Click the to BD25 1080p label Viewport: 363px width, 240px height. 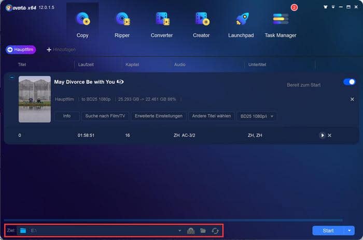96,99
